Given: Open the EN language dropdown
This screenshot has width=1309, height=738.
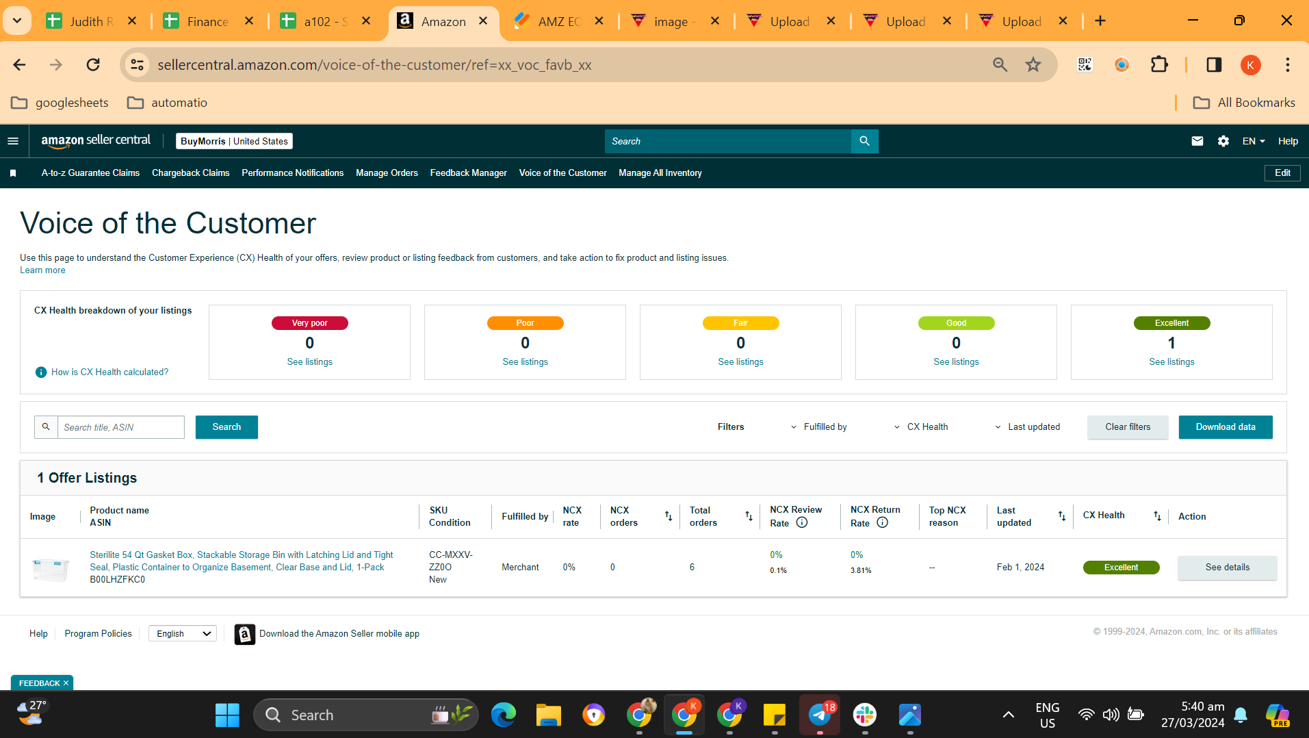Looking at the screenshot, I should tap(1254, 141).
